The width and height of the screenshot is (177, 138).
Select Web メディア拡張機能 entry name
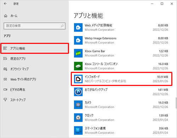tap(98, 25)
